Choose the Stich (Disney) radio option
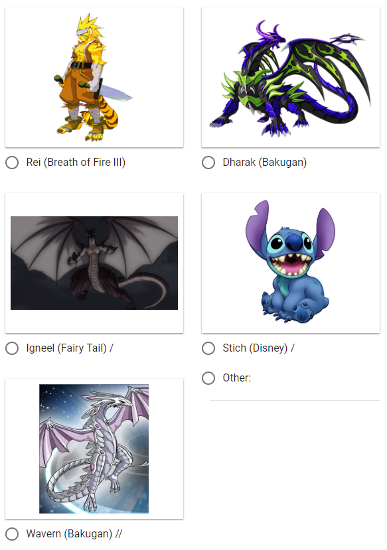Screen dimensions: 387x550 208,348
